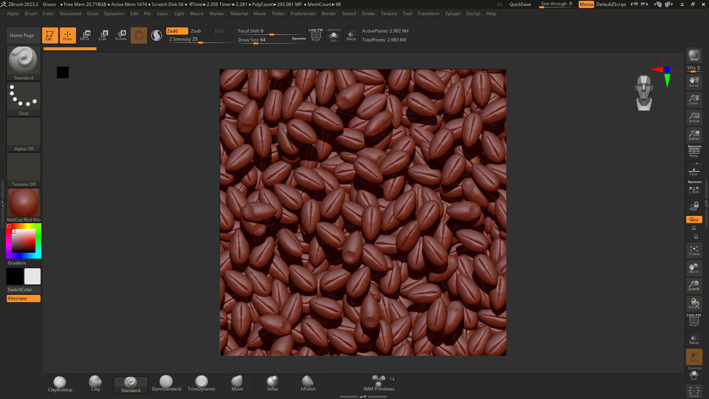Select the DamStandard brush

click(x=166, y=383)
